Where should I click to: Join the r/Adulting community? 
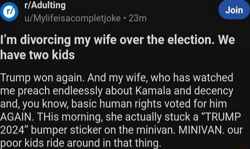click(x=234, y=10)
